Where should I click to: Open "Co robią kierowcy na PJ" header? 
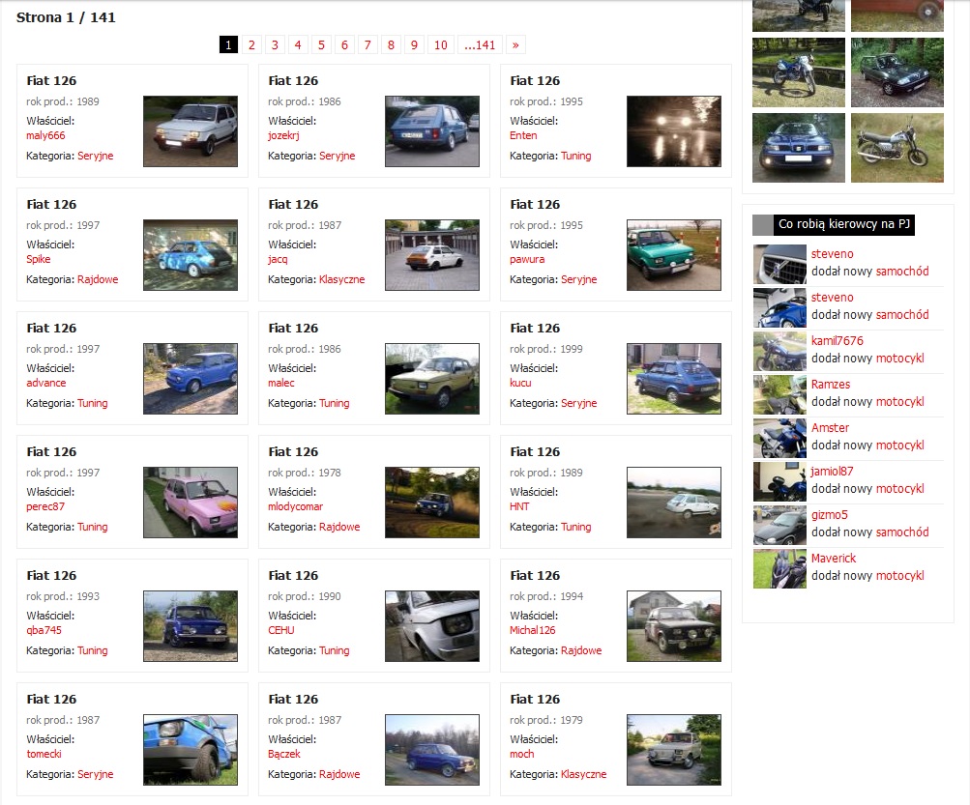click(x=844, y=224)
